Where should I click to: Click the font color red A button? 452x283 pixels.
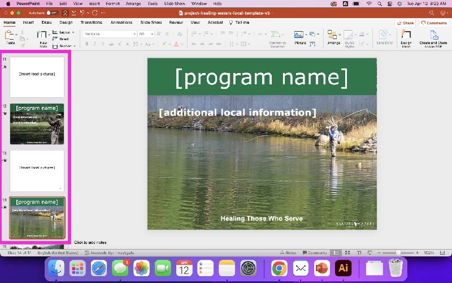click(x=176, y=44)
